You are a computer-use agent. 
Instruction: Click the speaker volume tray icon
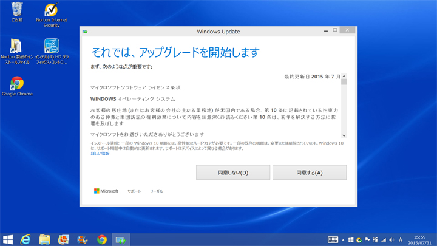point(391,239)
